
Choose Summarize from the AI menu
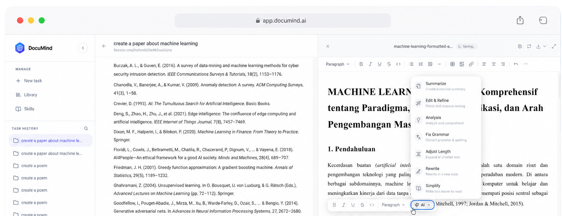[x=446, y=86]
